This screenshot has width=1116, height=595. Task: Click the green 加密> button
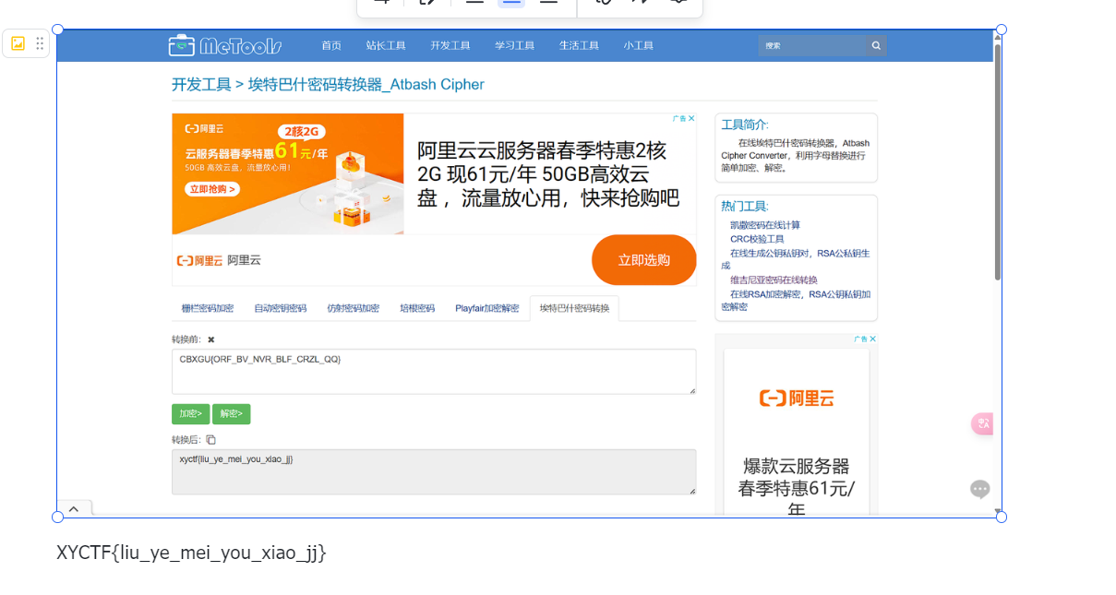[x=190, y=414]
